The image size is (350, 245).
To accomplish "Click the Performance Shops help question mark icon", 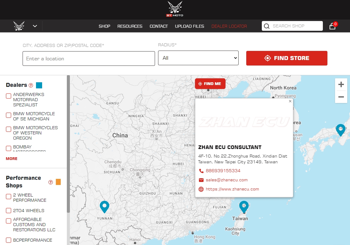I will tap(51, 182).
